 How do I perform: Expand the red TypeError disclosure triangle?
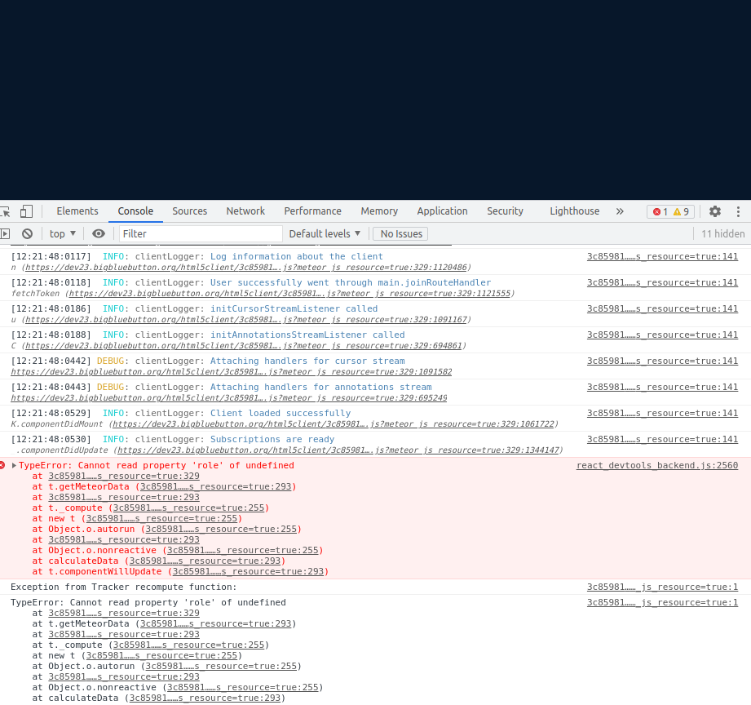tap(14, 465)
